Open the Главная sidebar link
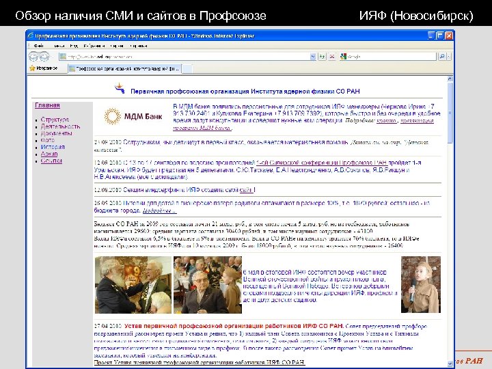Viewport: 492px width, 369px height. click(x=47, y=105)
